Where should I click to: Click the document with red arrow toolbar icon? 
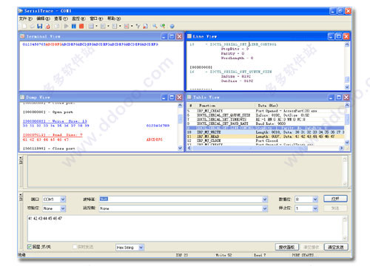[x=146, y=26]
